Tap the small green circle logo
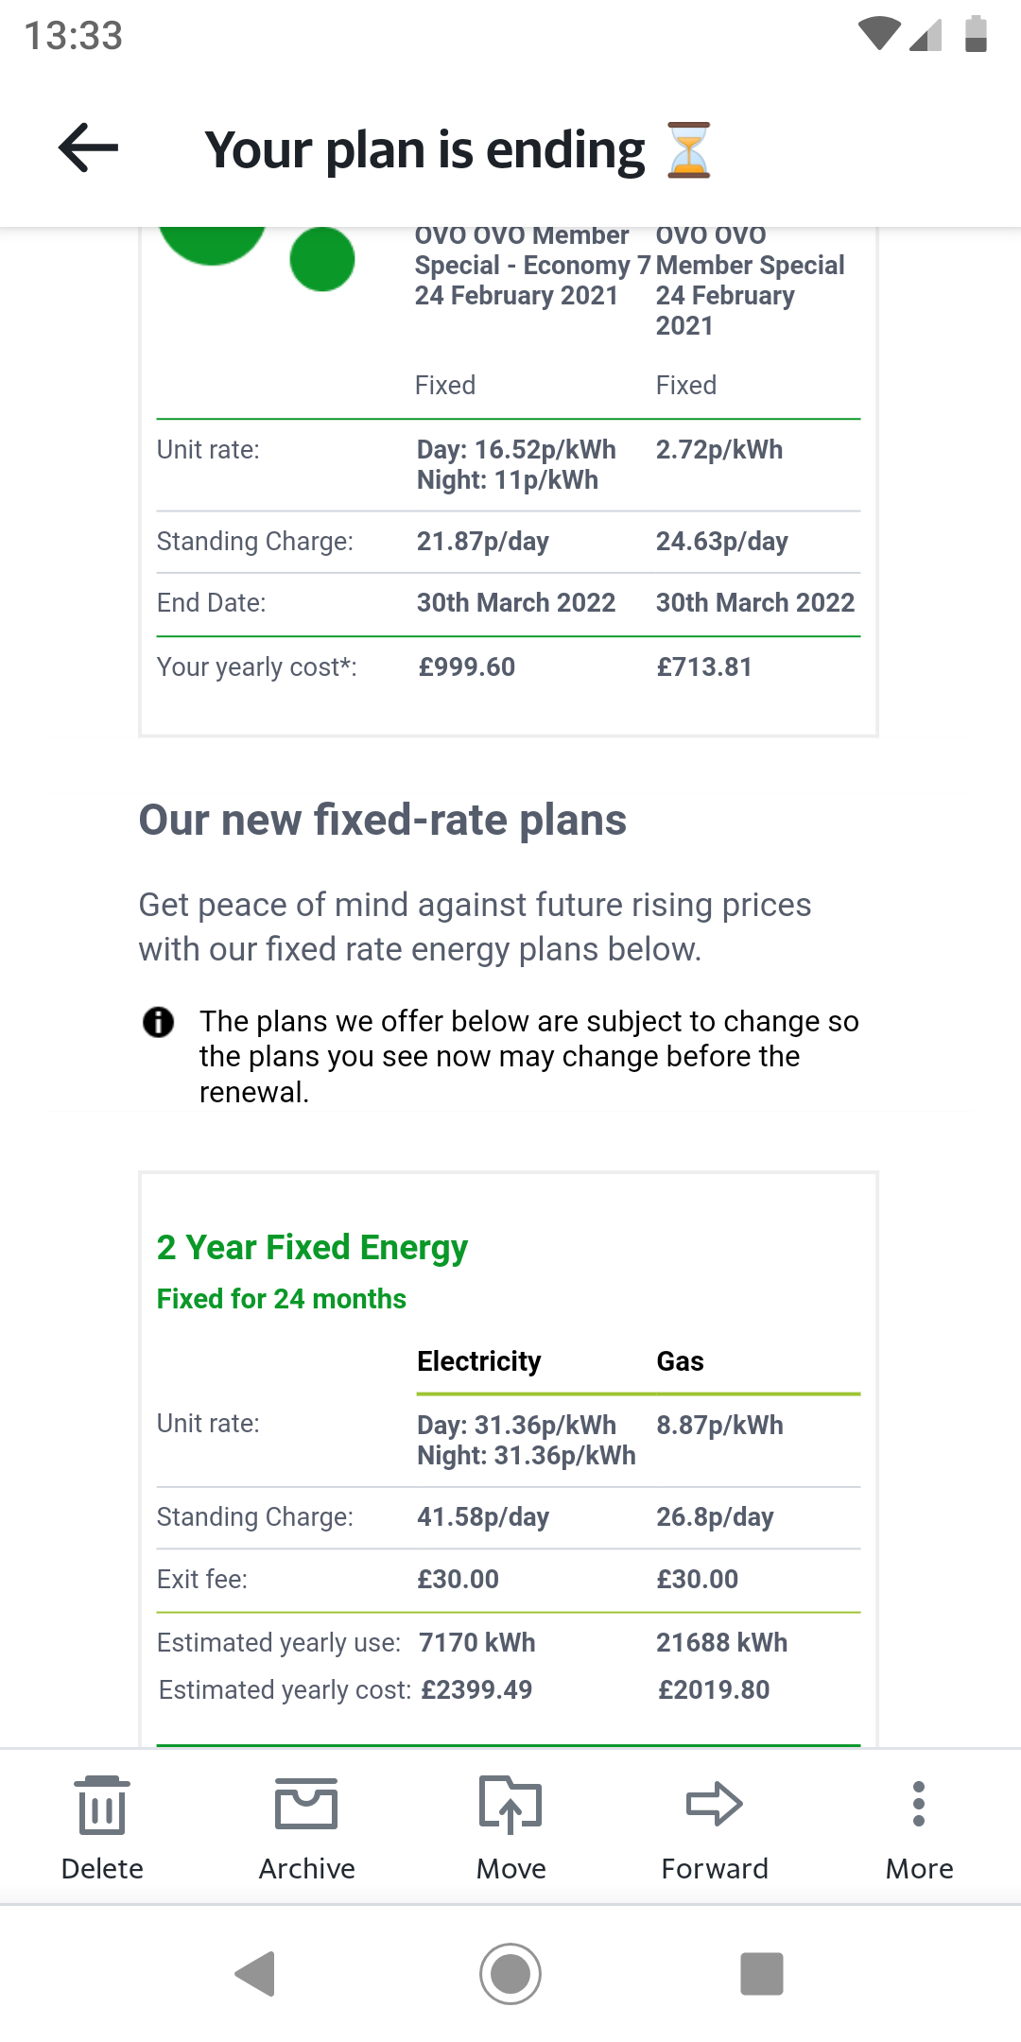The width and height of the screenshot is (1021, 2042). [x=322, y=259]
